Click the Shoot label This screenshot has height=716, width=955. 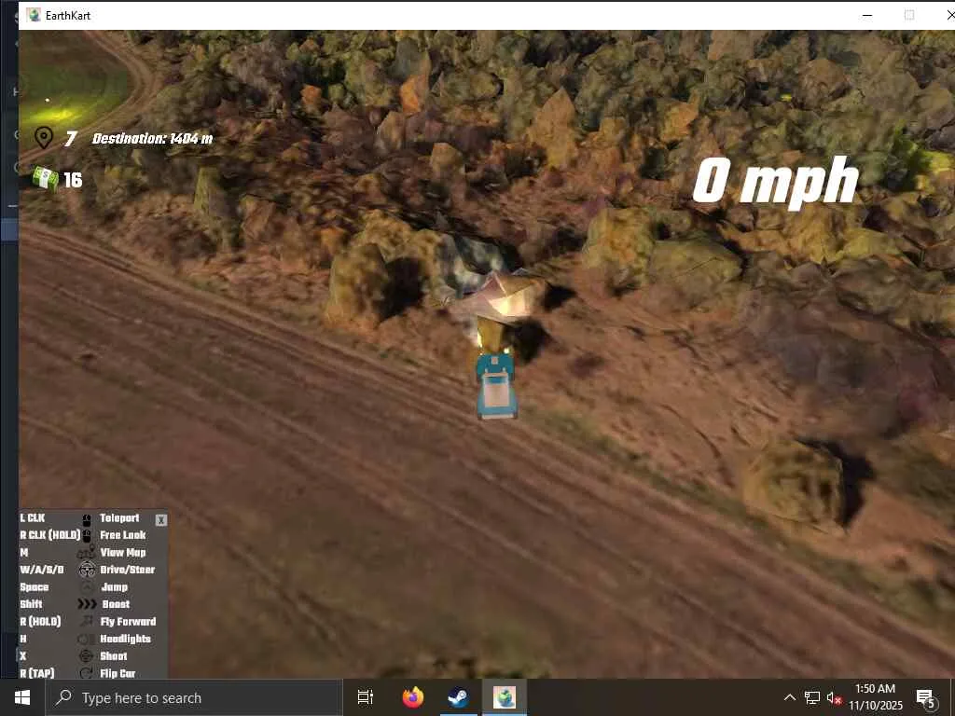point(113,655)
